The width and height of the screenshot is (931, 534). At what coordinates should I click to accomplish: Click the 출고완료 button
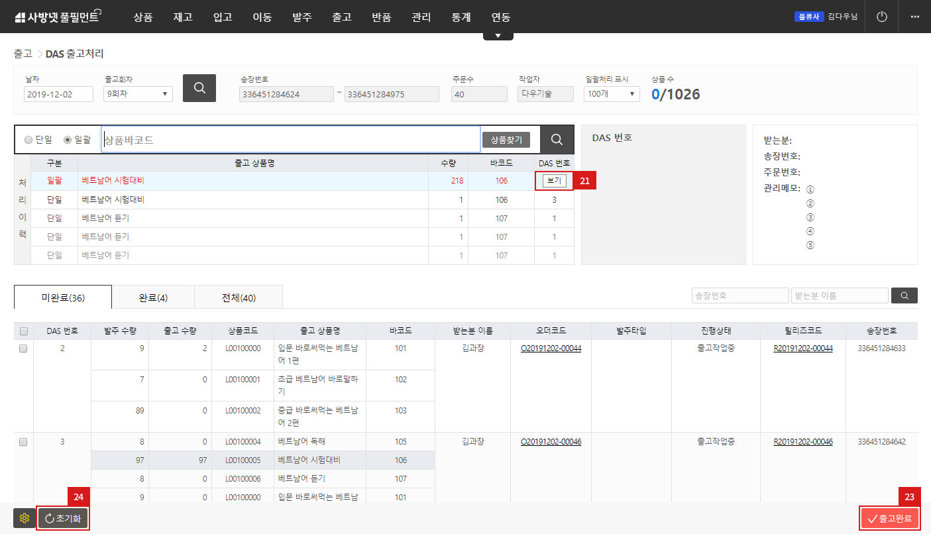(x=889, y=518)
